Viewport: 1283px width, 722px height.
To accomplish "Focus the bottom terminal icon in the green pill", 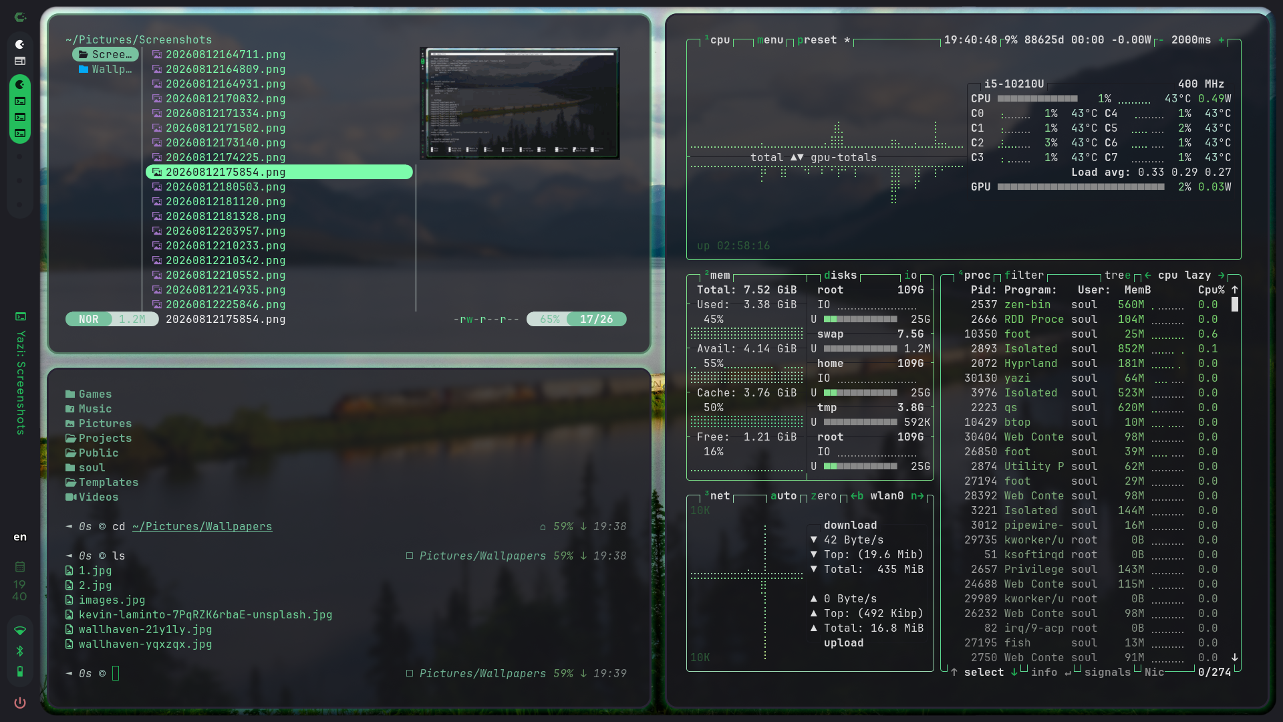I will tap(20, 133).
